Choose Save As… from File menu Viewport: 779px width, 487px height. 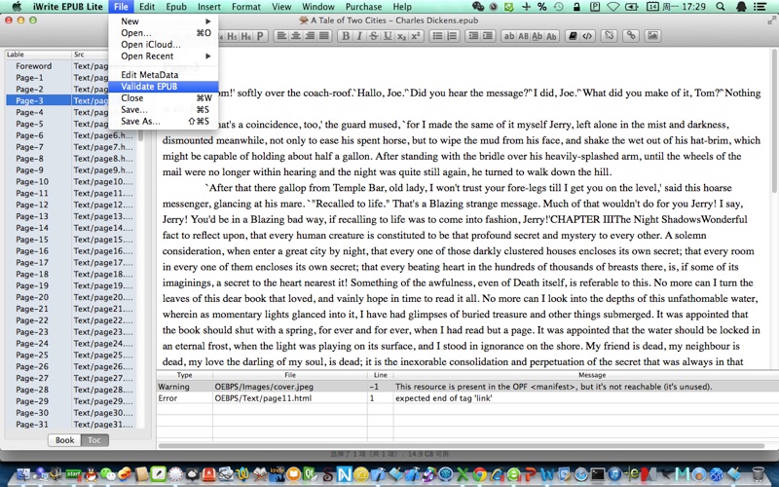pos(164,121)
